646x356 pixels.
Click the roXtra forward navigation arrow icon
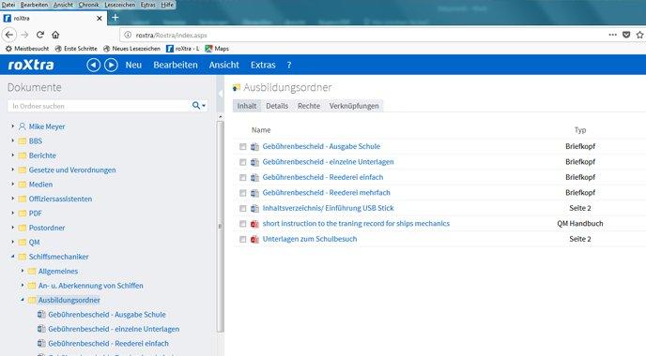(x=111, y=65)
